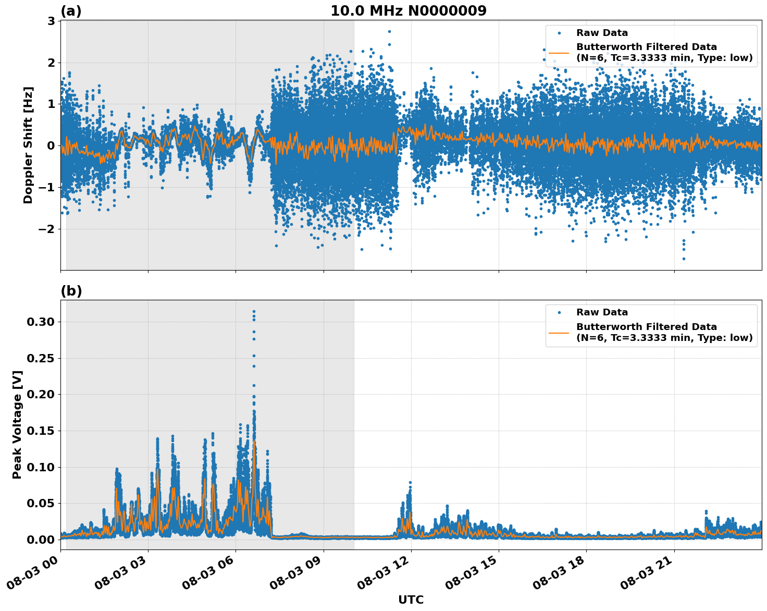Click the title 10.0 MHz N0000009
Screen dimensions: 767x611
tap(410, 10)
